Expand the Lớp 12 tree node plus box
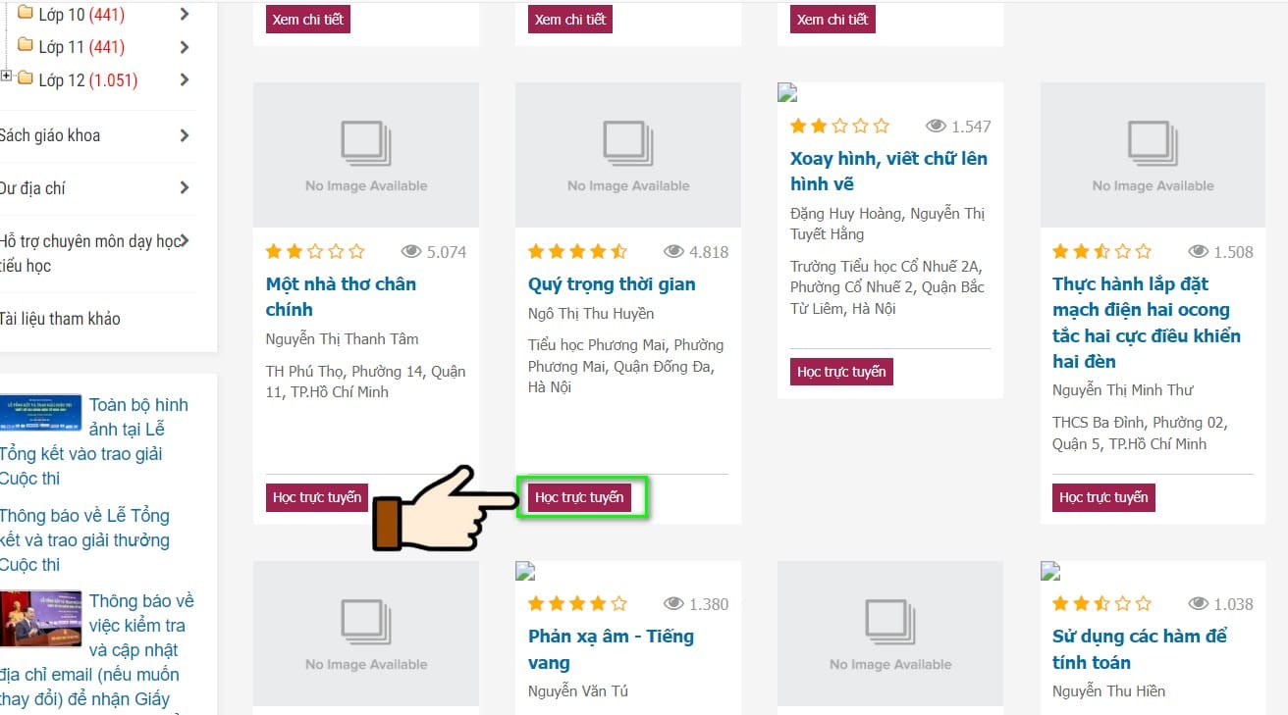Image resolution: width=1288 pixels, height=715 pixels. 6,76
